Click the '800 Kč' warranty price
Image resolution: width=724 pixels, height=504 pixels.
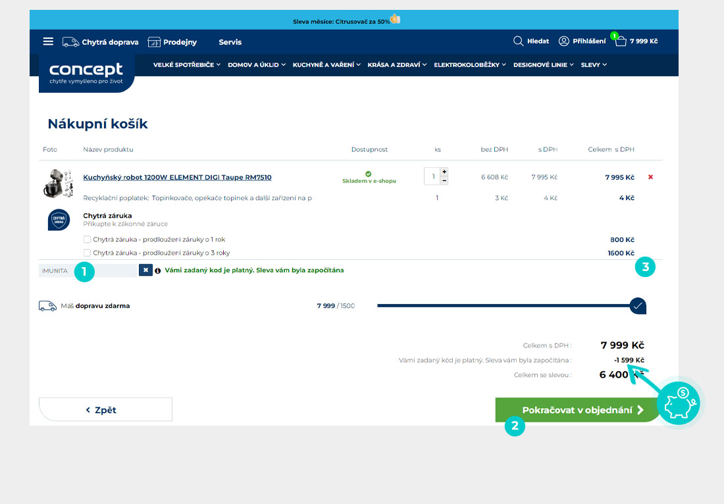point(623,239)
